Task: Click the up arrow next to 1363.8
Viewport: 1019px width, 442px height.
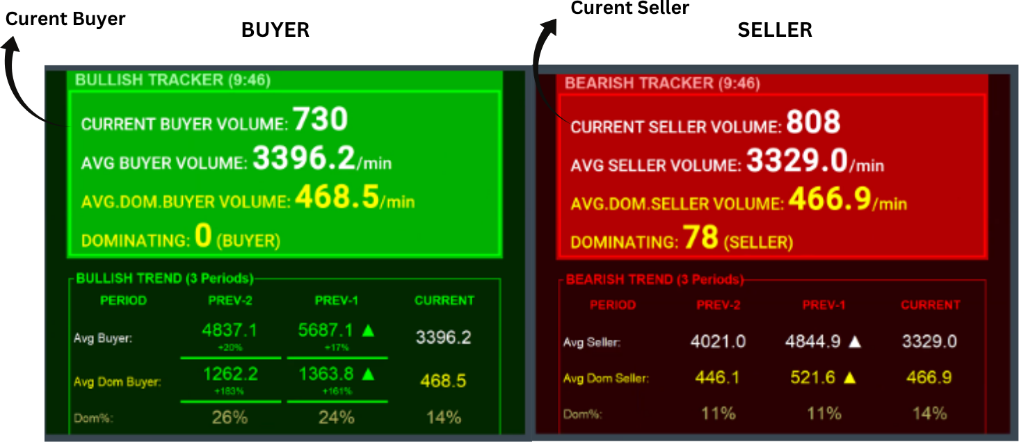Action: [x=368, y=375]
